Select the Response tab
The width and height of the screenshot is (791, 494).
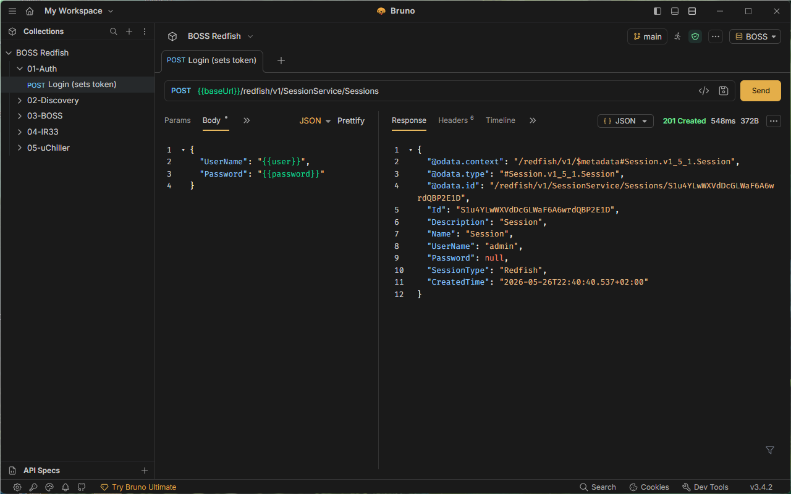(409, 120)
